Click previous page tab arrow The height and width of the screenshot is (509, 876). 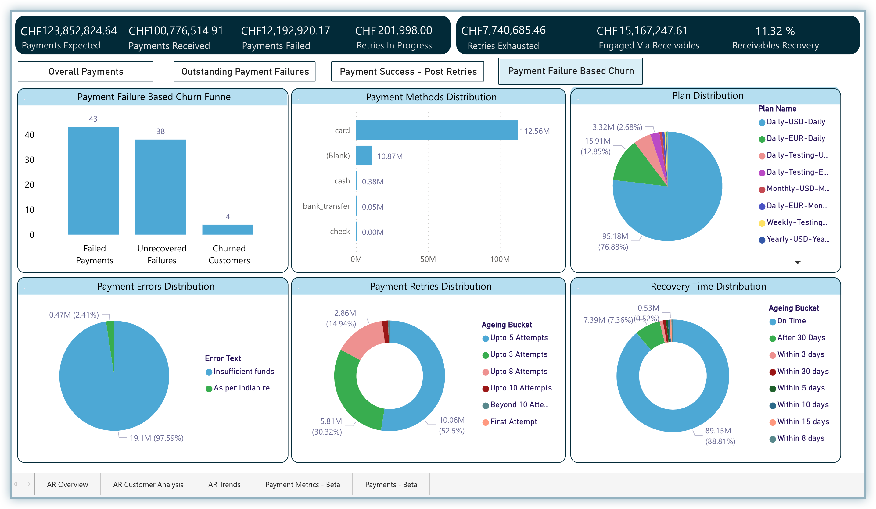[x=16, y=484]
